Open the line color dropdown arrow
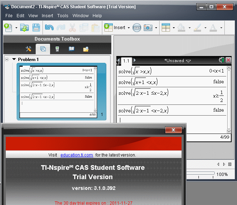 click(205, 28)
